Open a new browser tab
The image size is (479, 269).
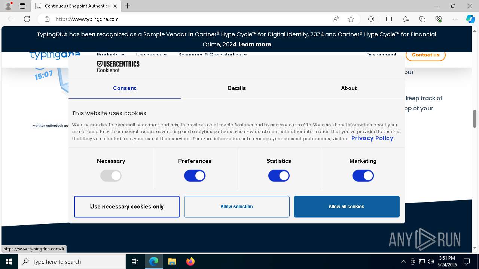tap(128, 6)
